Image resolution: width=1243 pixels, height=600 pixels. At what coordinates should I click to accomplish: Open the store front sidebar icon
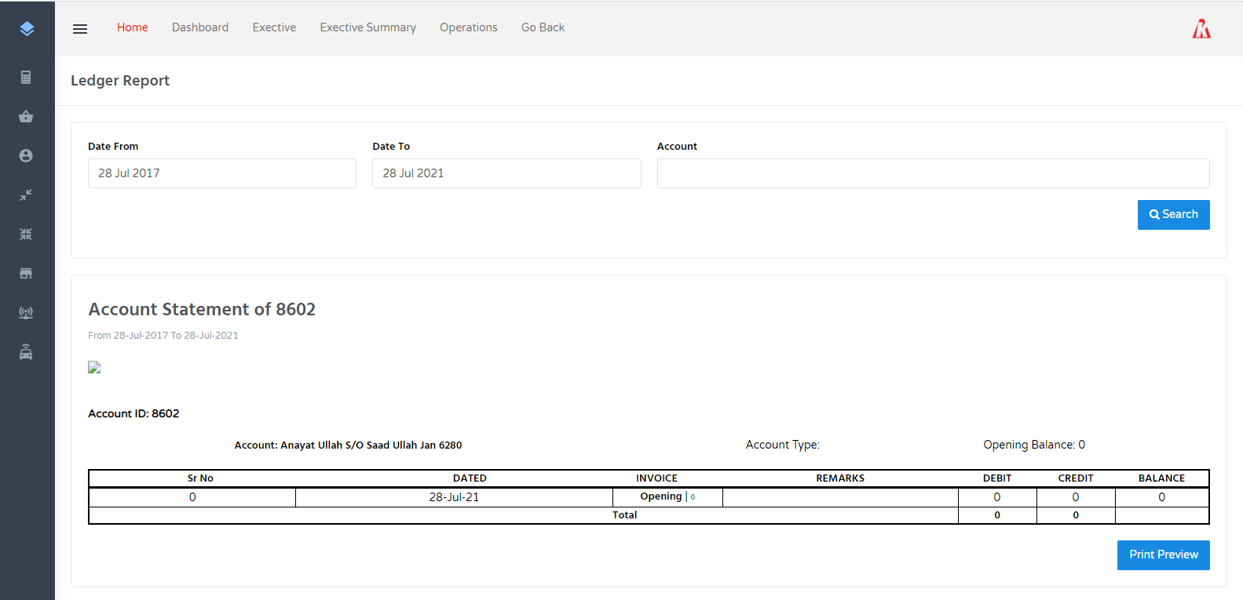pos(26,273)
